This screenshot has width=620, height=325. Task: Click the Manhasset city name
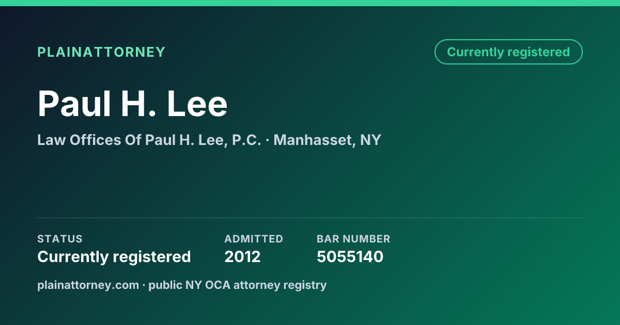(x=312, y=140)
